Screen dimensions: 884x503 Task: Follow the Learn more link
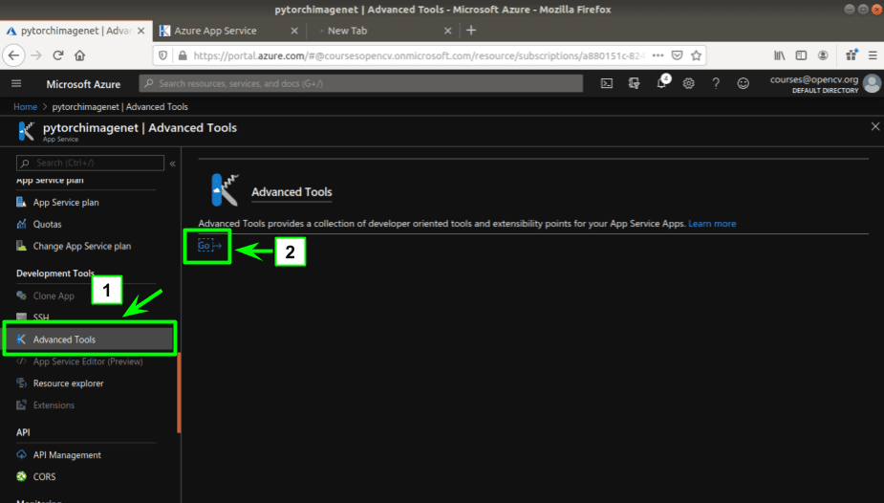[x=711, y=224]
